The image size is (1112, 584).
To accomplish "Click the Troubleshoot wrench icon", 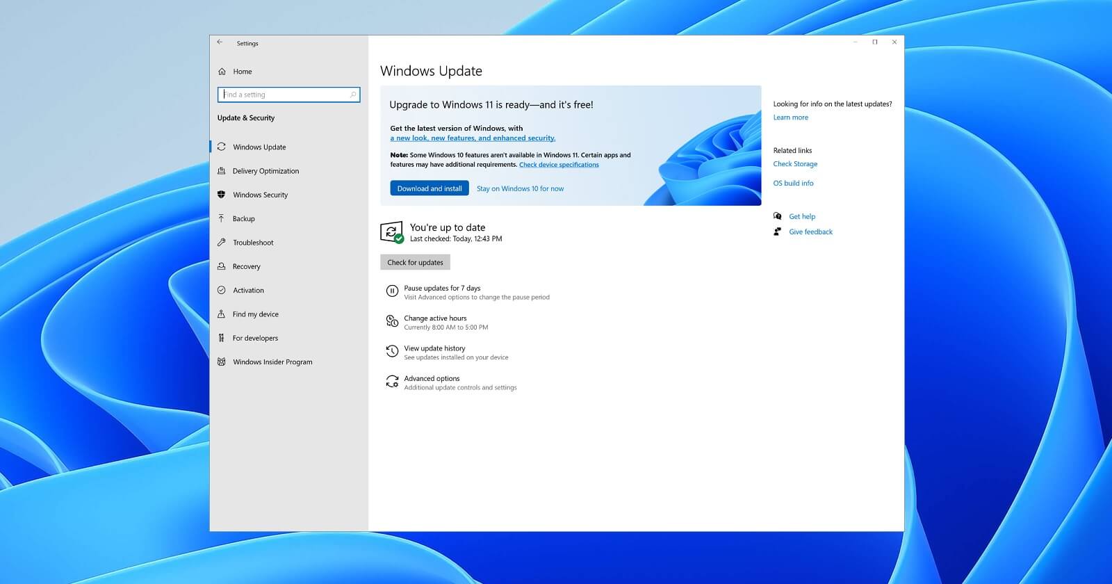I will click(x=222, y=243).
